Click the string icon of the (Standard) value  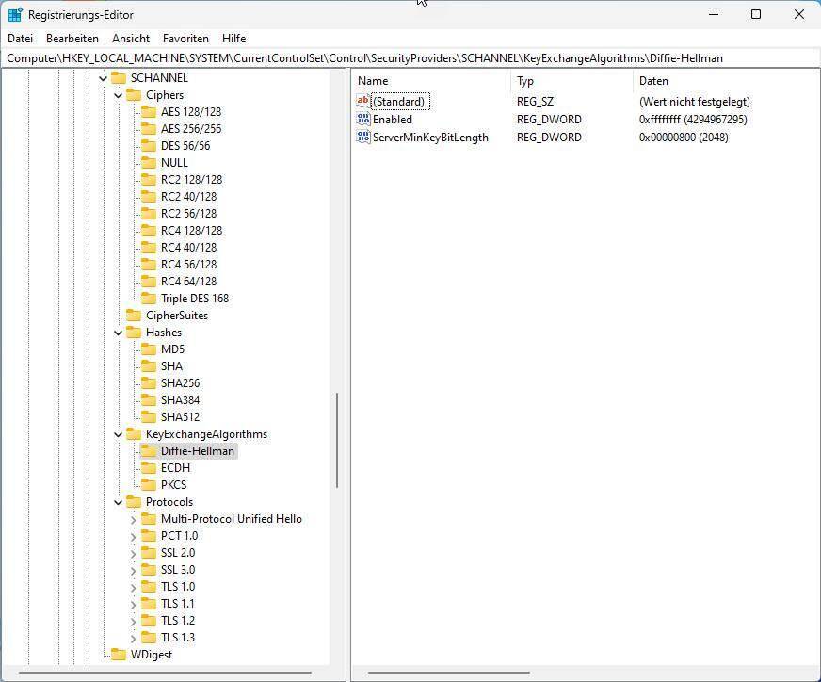click(363, 101)
